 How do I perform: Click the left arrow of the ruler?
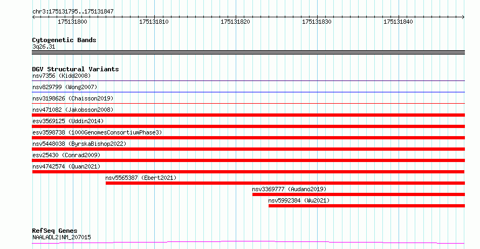click(33, 17)
